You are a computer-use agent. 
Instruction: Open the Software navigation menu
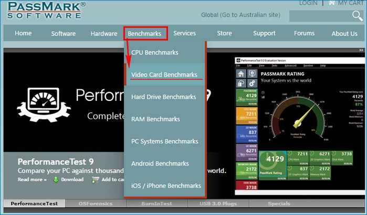click(64, 34)
